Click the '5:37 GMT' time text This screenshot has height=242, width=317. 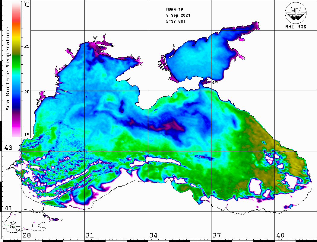tap(176, 21)
